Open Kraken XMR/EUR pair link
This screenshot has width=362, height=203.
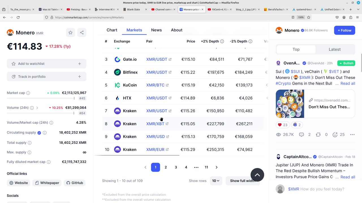(157, 149)
